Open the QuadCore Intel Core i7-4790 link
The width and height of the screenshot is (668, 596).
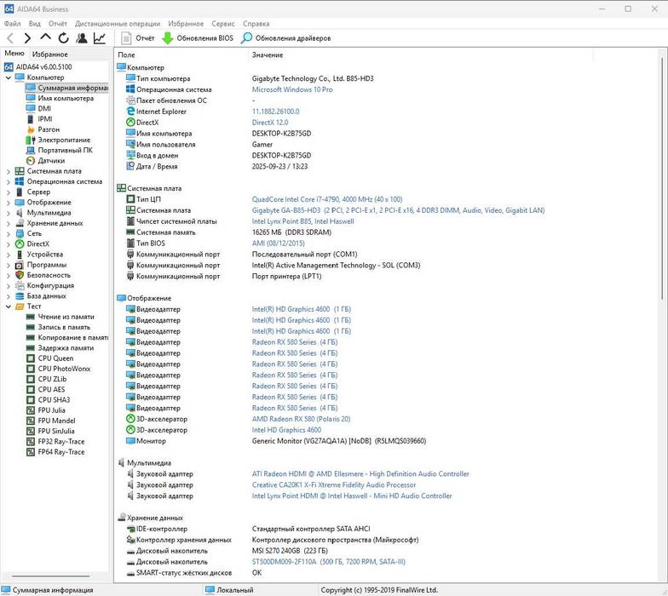[327, 199]
